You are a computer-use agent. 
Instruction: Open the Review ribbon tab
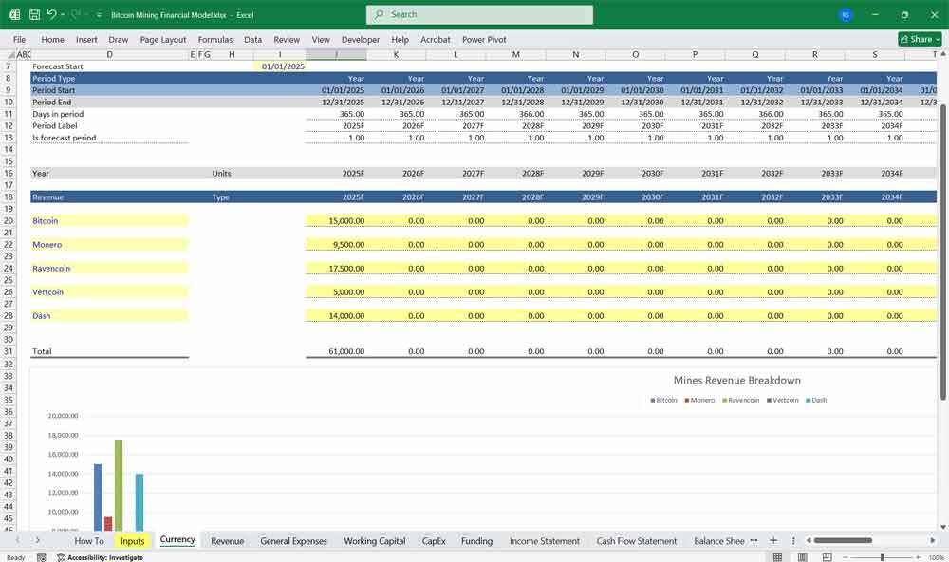(x=287, y=39)
